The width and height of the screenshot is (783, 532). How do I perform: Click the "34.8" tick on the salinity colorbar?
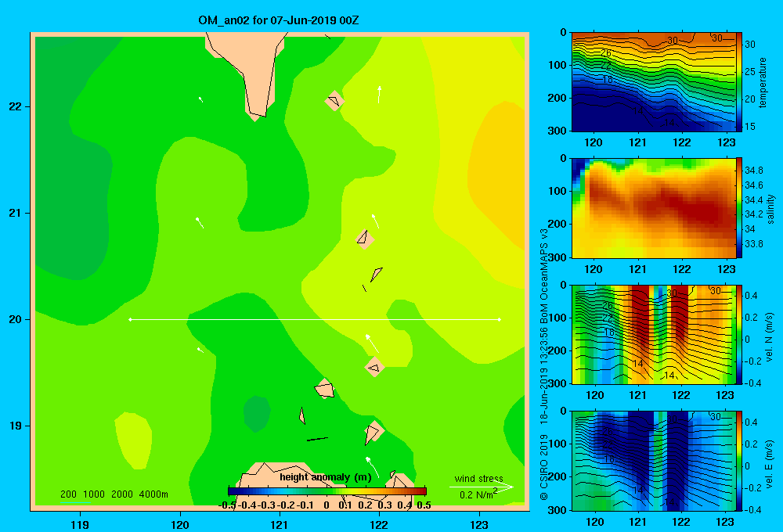pyautogui.click(x=754, y=171)
